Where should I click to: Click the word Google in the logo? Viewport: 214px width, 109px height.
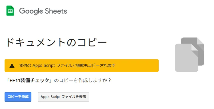click(31, 11)
